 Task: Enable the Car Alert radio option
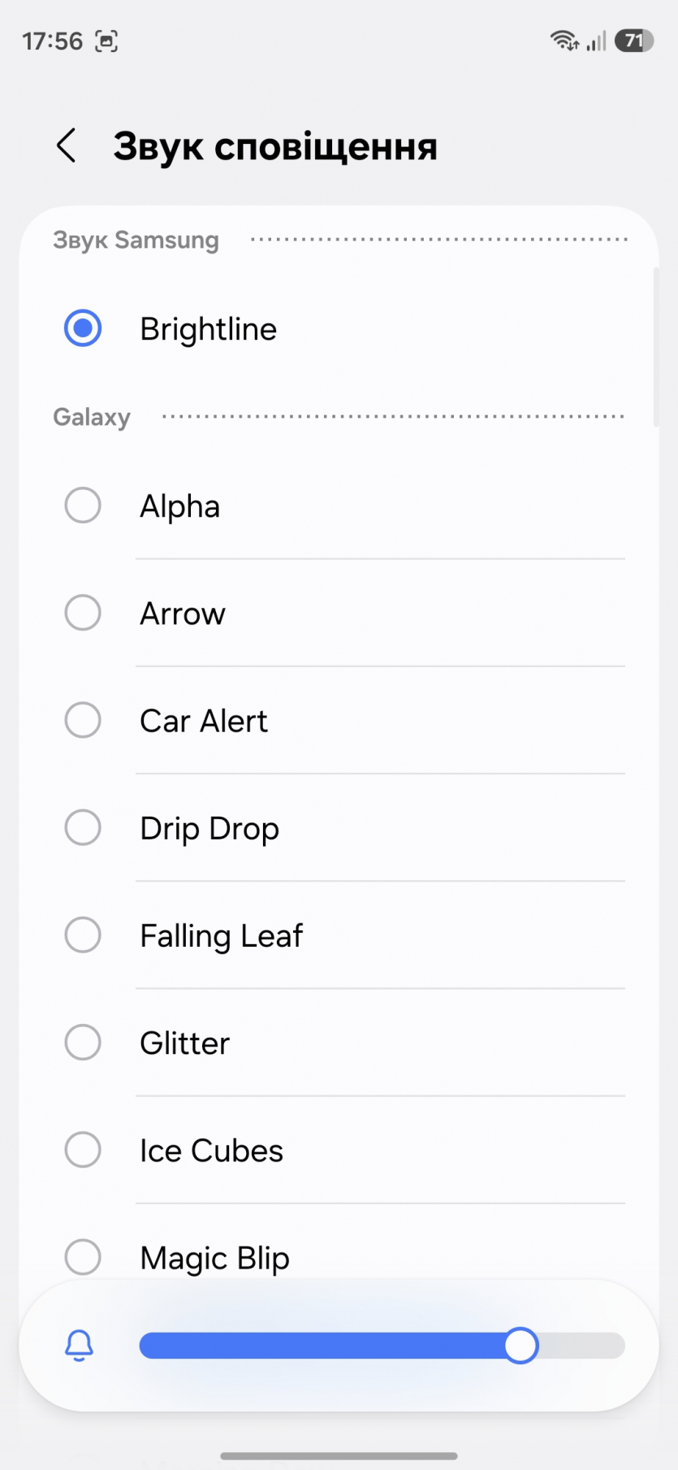83,720
